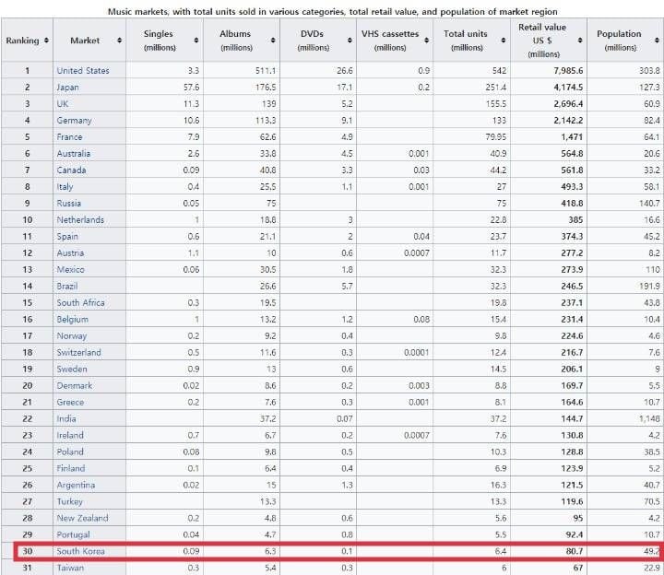664x575 pixels.
Task: Sort table by Ranking column arrows
Action: pyautogui.click(x=46, y=41)
